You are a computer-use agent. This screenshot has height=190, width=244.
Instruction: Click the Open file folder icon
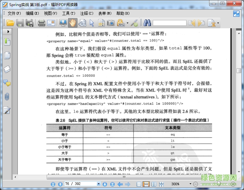[x=10, y=23]
